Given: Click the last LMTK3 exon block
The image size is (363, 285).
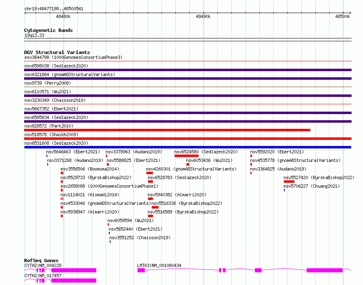Looking at the screenshot, I should point(325,270).
